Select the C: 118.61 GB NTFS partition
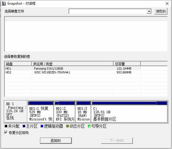This screenshot has width=172, height=149. 130,112
